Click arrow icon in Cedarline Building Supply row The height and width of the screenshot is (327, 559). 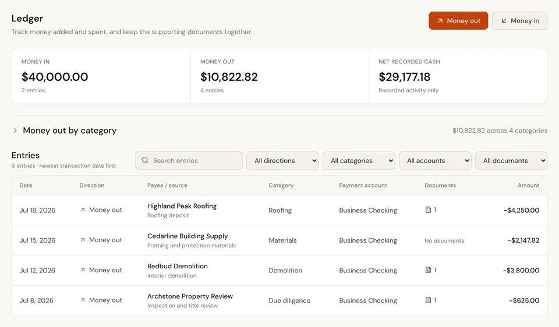pos(83,240)
